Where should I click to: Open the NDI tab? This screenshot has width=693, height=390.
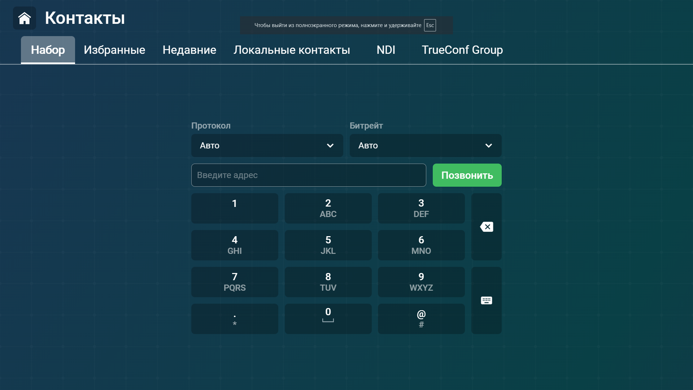click(x=386, y=50)
